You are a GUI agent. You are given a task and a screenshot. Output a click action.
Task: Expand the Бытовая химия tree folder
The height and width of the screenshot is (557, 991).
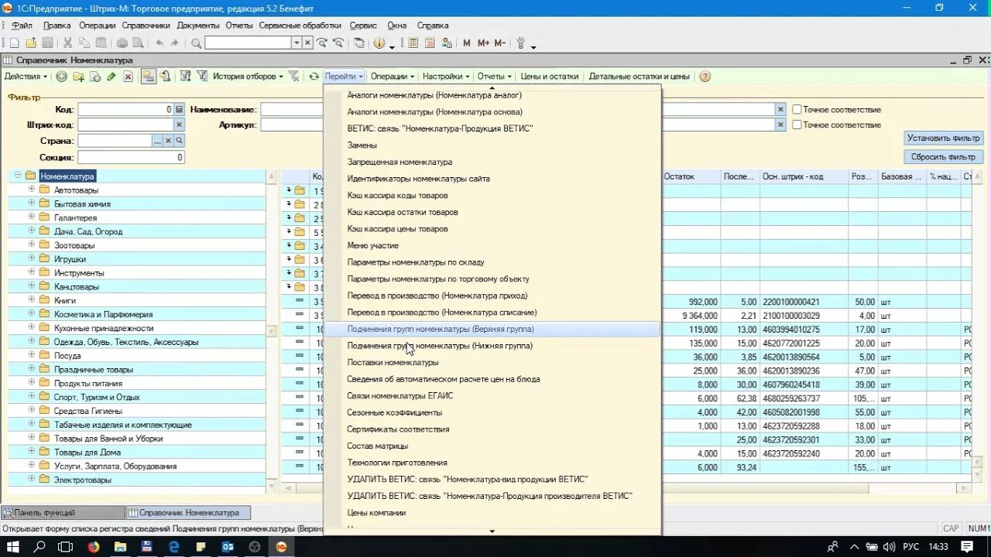[32, 203]
